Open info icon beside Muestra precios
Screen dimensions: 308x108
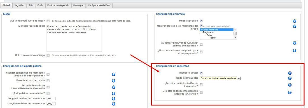(295, 21)
